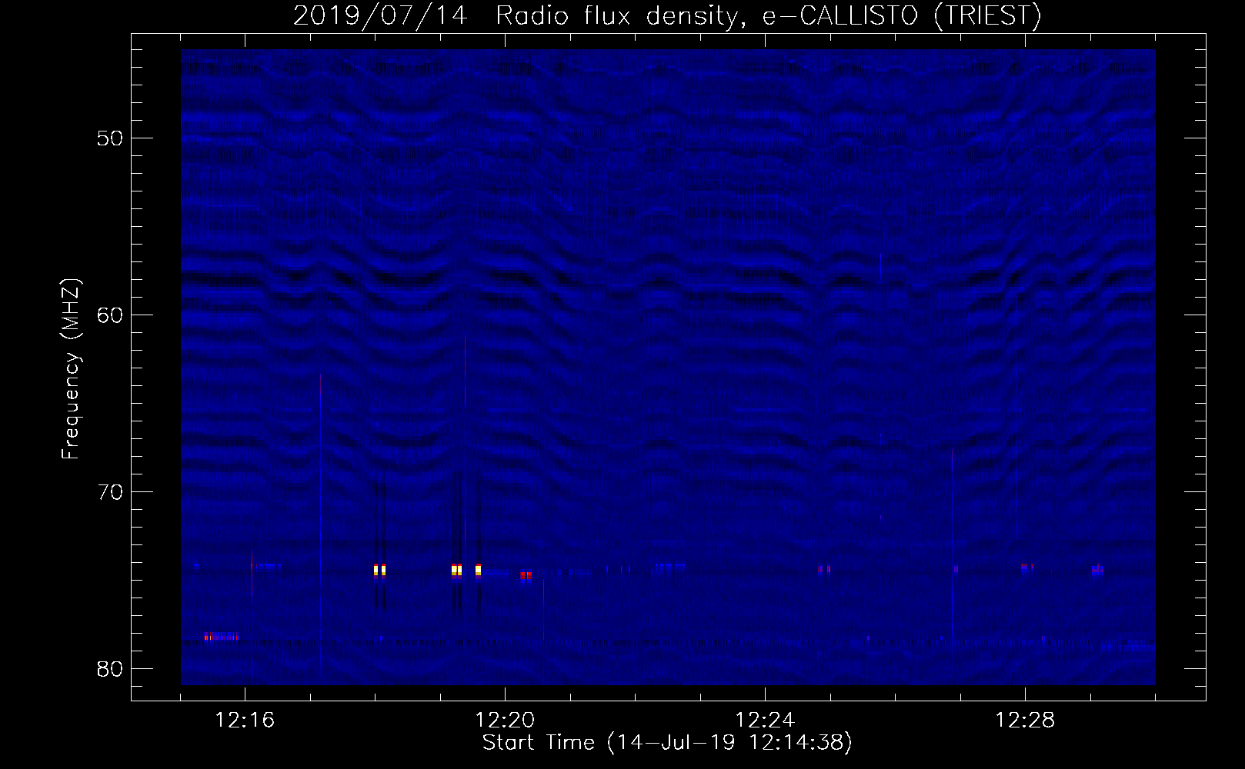
Task: Click the plot title text '2019/07/14 Radio flux density'
Action: 515,15
